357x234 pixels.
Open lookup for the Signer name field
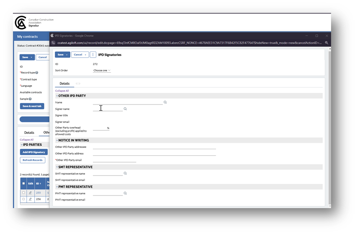tap(125, 109)
